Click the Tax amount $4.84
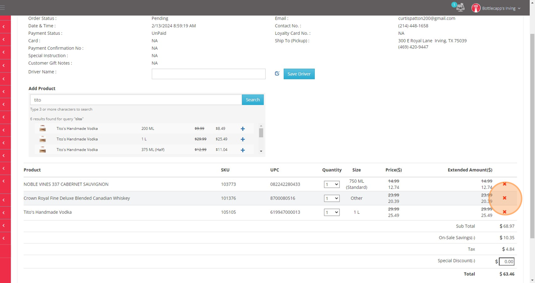Viewport: 535px width, 283px height. (x=508, y=249)
